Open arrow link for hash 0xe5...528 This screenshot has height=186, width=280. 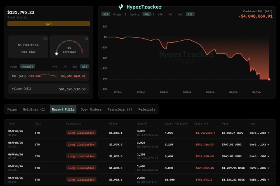point(268,156)
